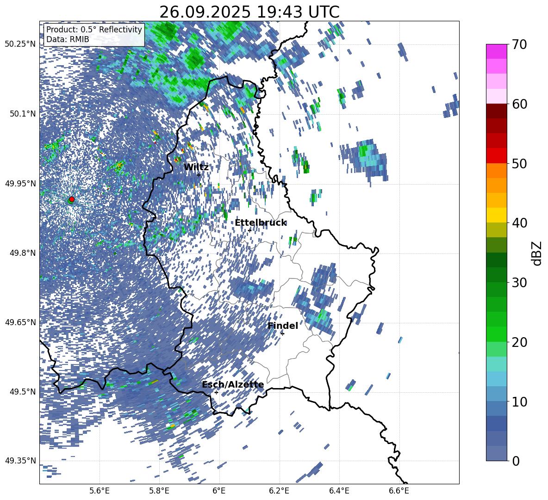Click the red radar site marker
This screenshot has height=500, width=548.
[x=72, y=199]
